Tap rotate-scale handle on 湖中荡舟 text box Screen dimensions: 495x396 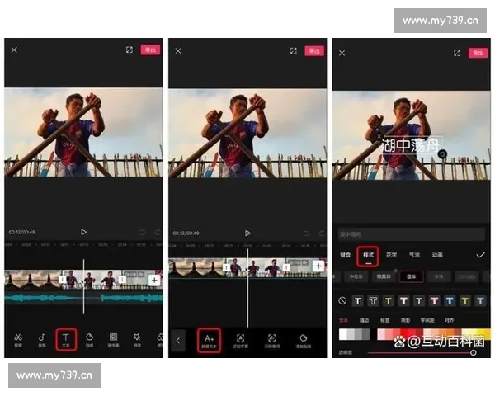coord(442,153)
